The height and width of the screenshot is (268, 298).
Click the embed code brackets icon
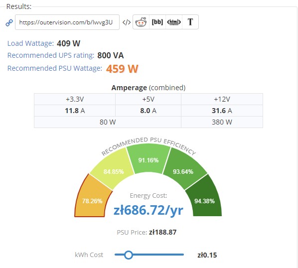pos(127,22)
